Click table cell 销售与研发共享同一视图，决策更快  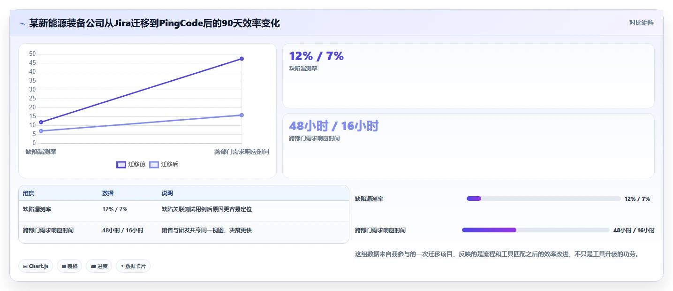tap(207, 230)
